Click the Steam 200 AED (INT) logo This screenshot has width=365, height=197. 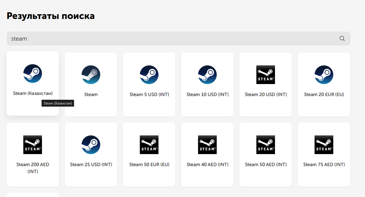tap(33, 145)
